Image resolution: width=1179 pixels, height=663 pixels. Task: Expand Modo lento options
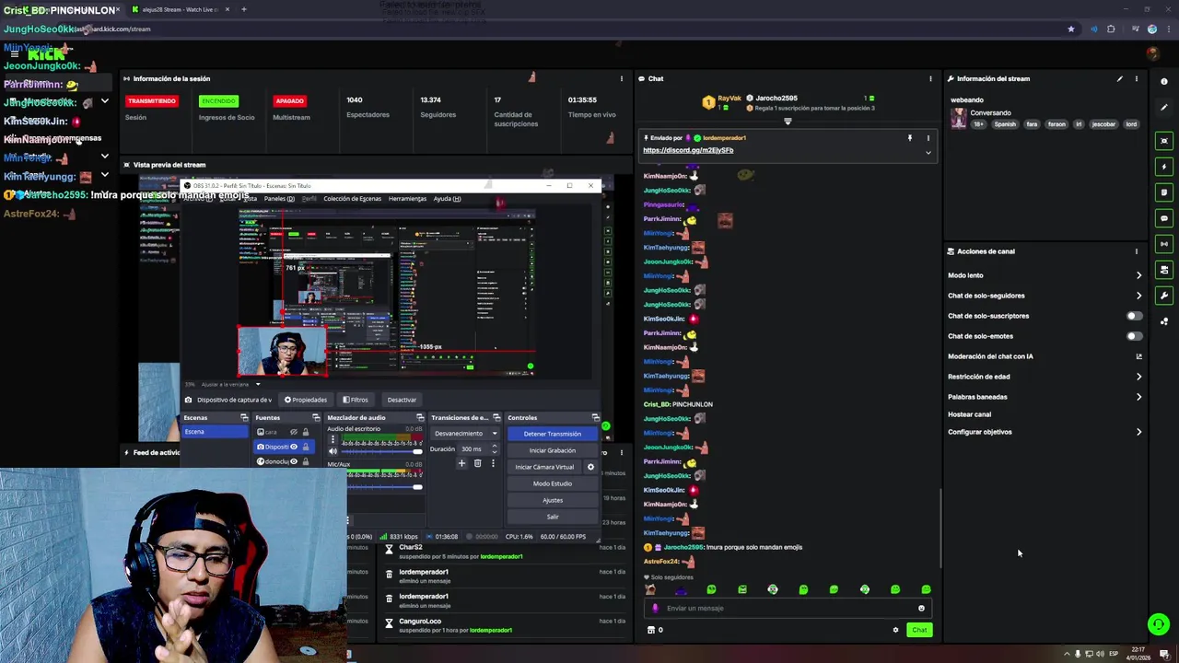pos(1138,275)
